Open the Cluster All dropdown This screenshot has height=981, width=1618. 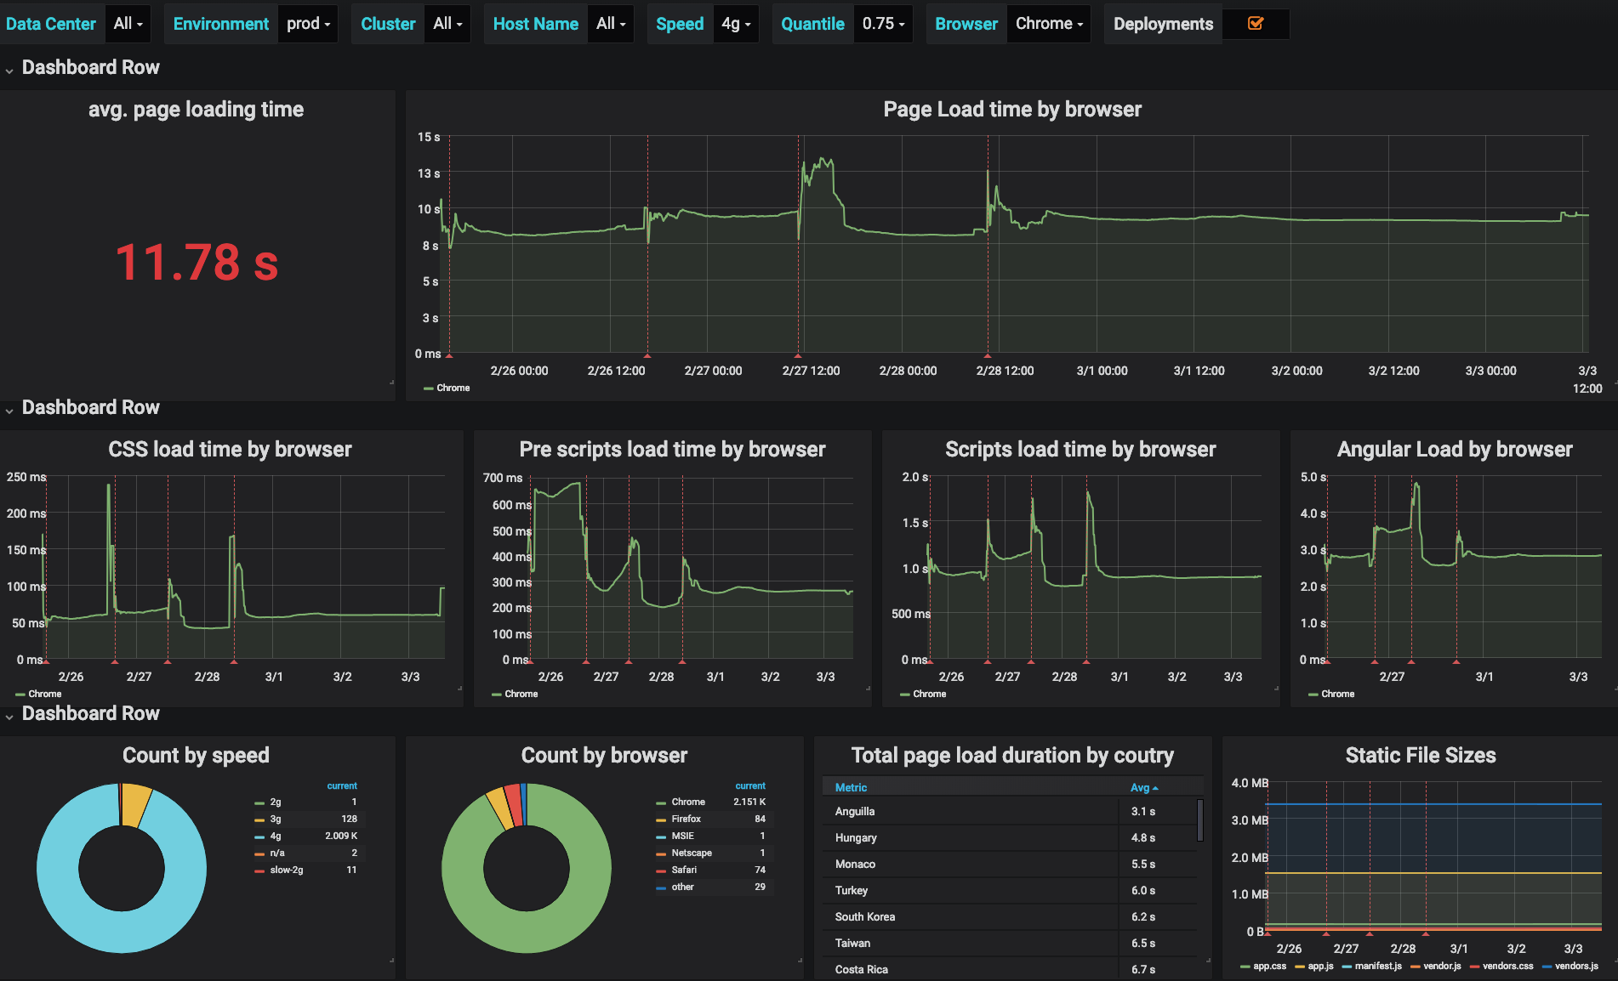pyautogui.click(x=447, y=24)
